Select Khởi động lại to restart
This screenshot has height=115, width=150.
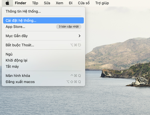(43, 60)
